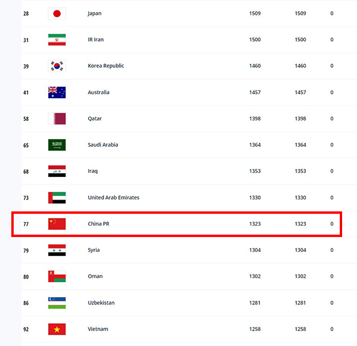The image size is (357, 346).
Task: Click rank number 77 in highlighted row
Action: (26, 224)
